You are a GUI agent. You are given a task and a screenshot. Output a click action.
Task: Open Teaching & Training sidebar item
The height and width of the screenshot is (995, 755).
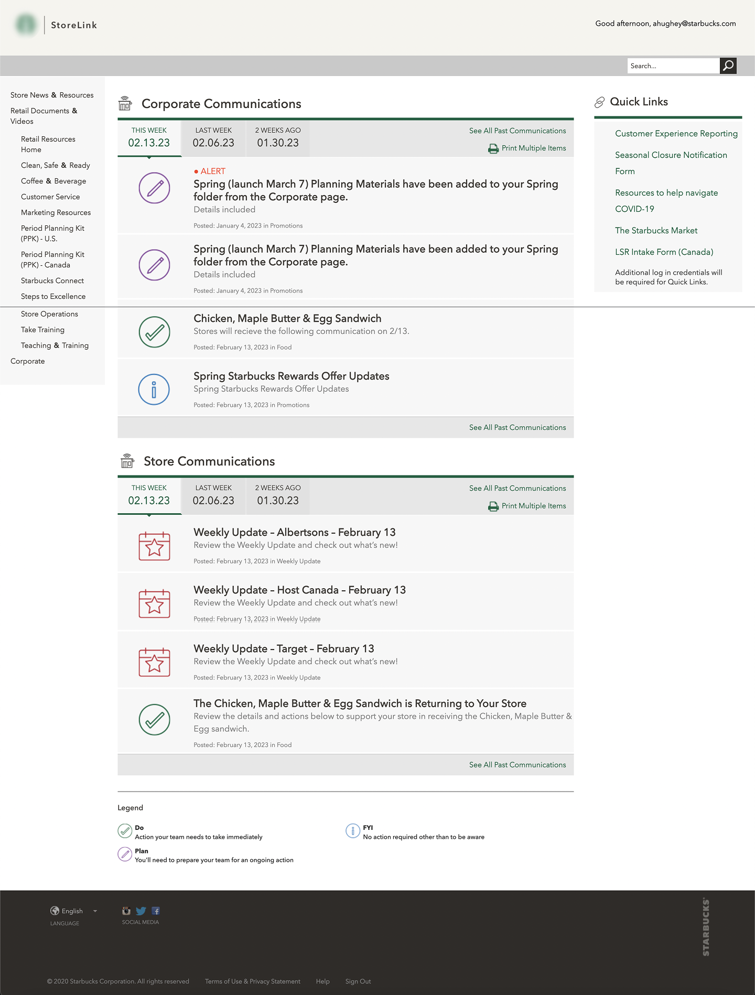coord(55,345)
